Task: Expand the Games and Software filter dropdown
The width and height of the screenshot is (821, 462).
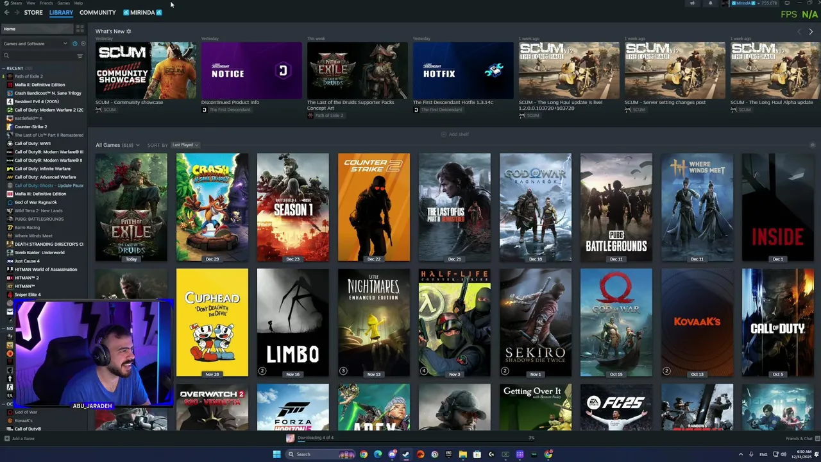Action: click(x=35, y=44)
